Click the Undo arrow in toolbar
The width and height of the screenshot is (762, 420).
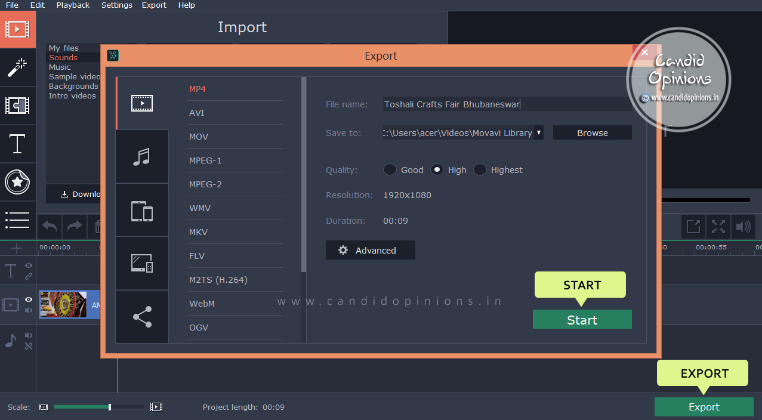[50, 227]
